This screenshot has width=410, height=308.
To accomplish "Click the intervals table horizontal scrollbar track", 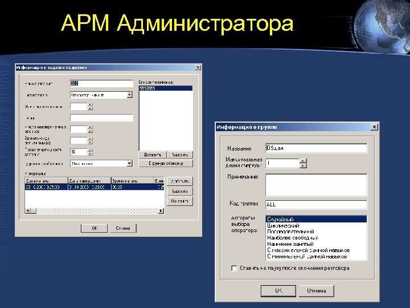I will click(97, 211).
